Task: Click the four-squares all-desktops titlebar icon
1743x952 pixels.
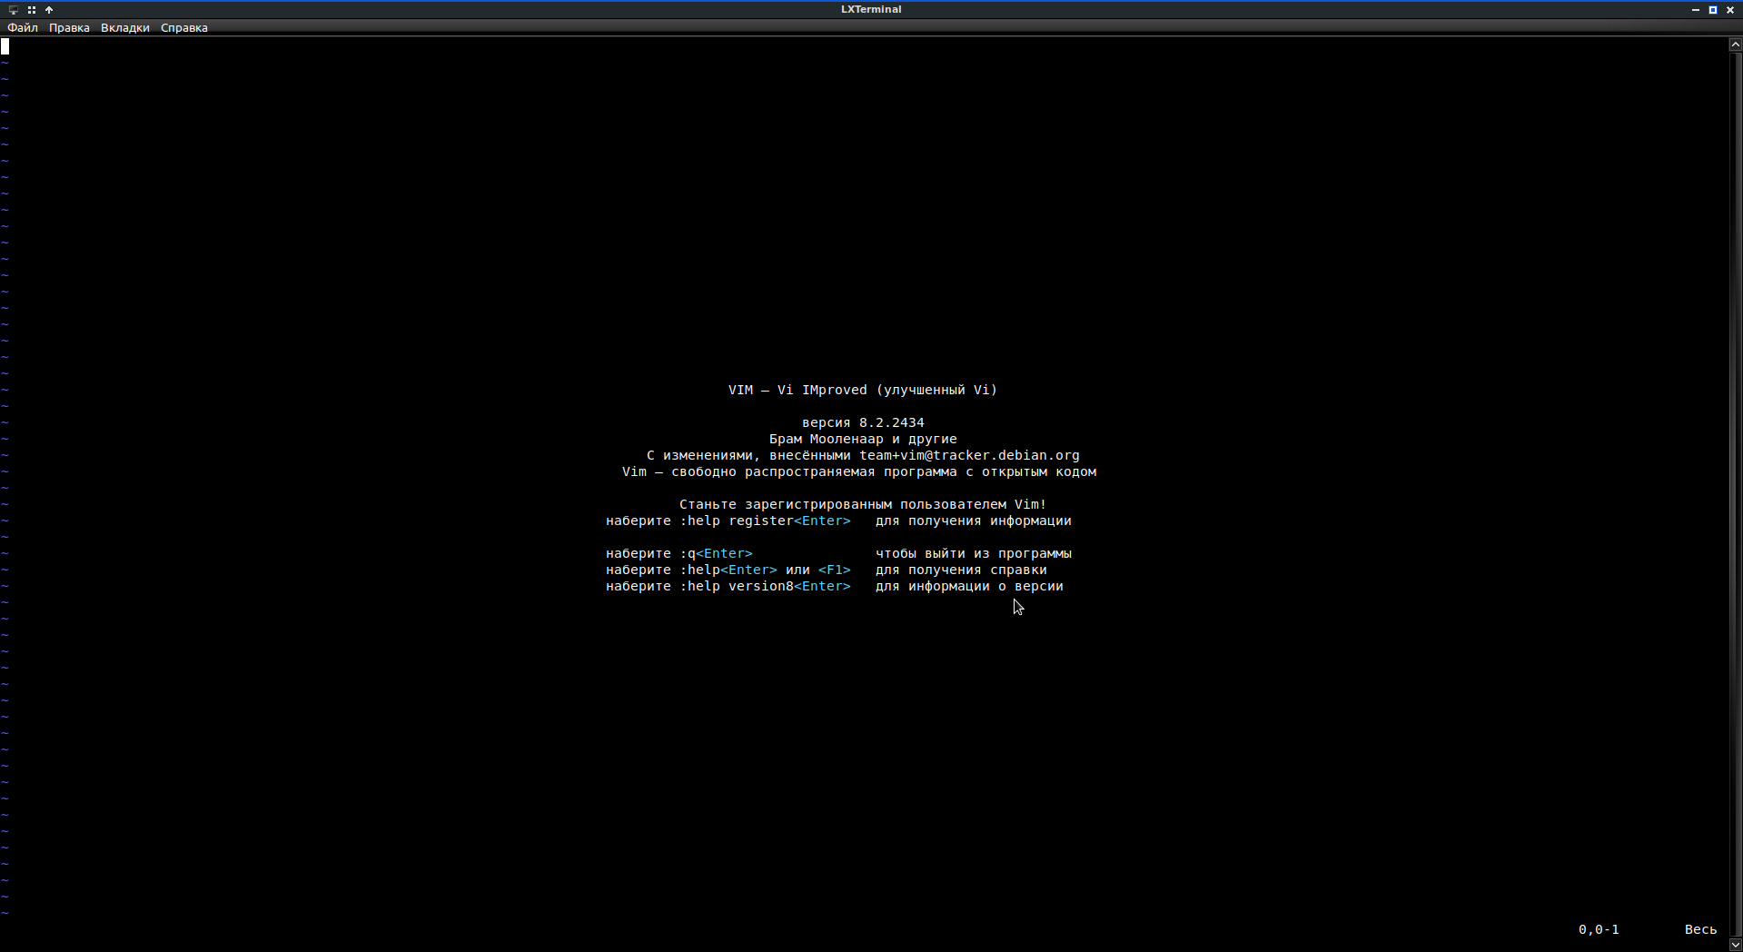Action: tap(32, 10)
